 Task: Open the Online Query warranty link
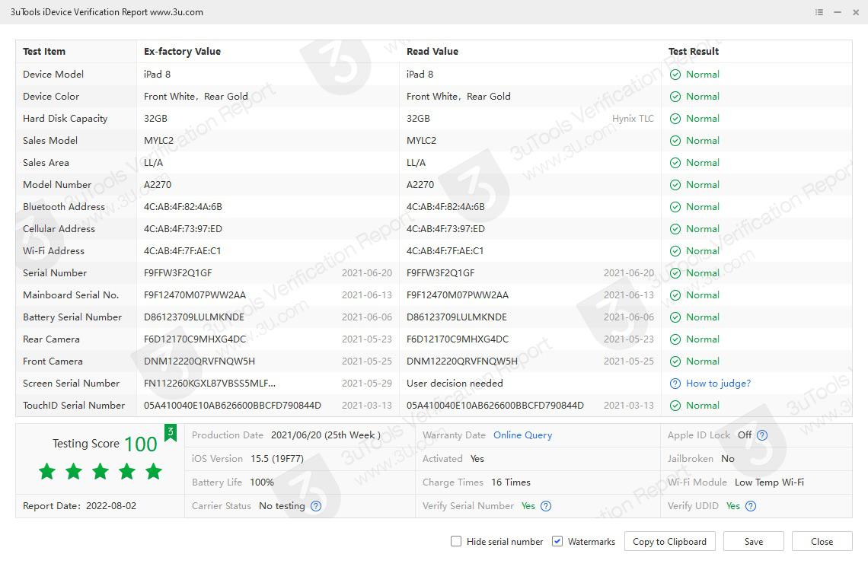click(x=522, y=435)
